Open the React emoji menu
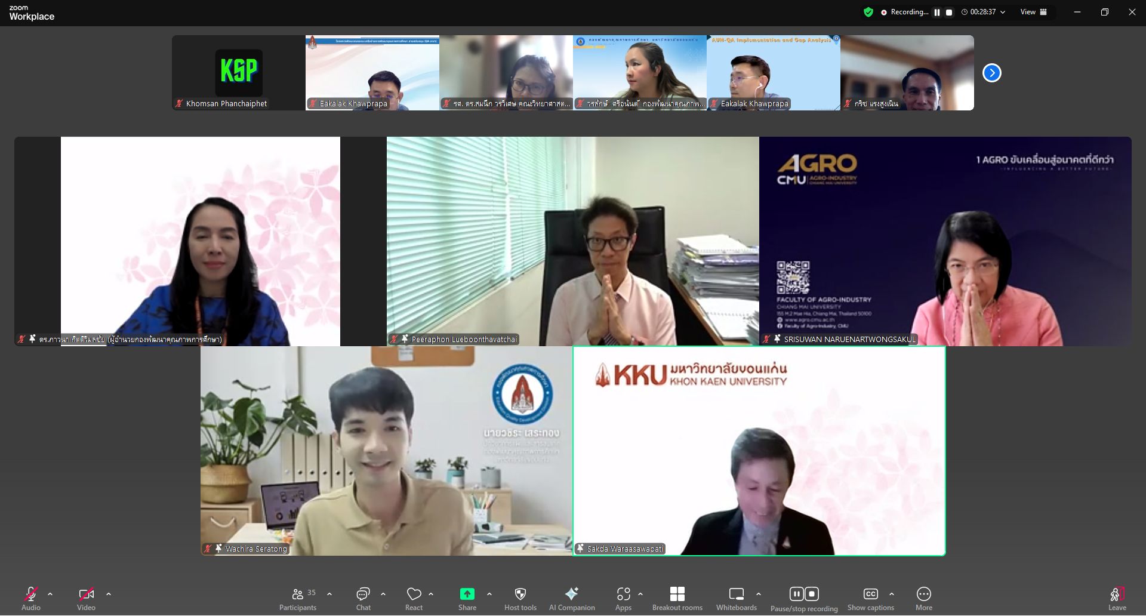The image size is (1146, 616). [x=414, y=599]
